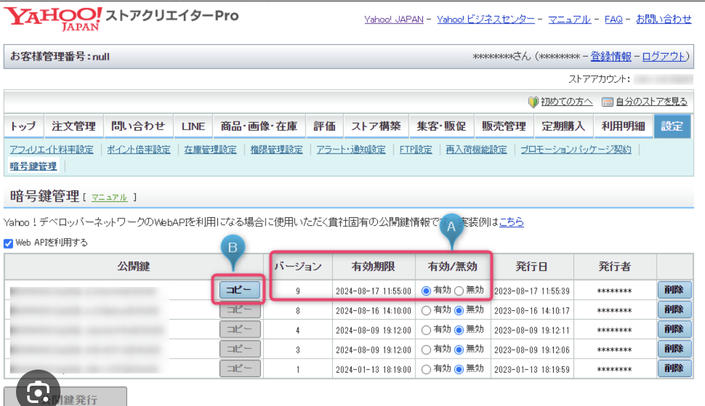The width and height of the screenshot is (705, 406).
Task: Open the こちら implementation example link
Action: [x=512, y=222]
